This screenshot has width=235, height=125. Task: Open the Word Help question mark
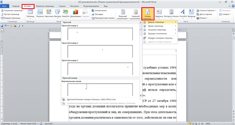233,6
